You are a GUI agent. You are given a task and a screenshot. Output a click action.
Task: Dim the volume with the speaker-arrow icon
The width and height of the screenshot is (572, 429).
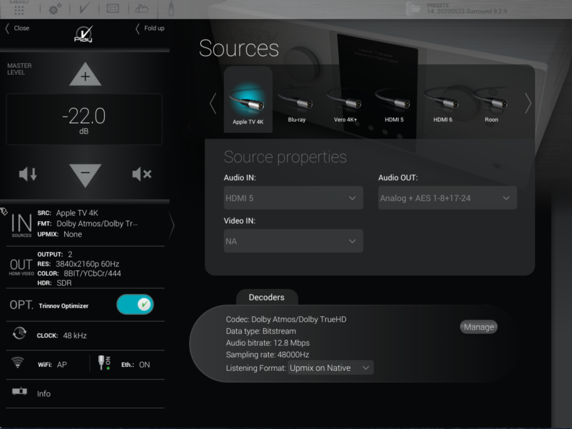(28, 174)
